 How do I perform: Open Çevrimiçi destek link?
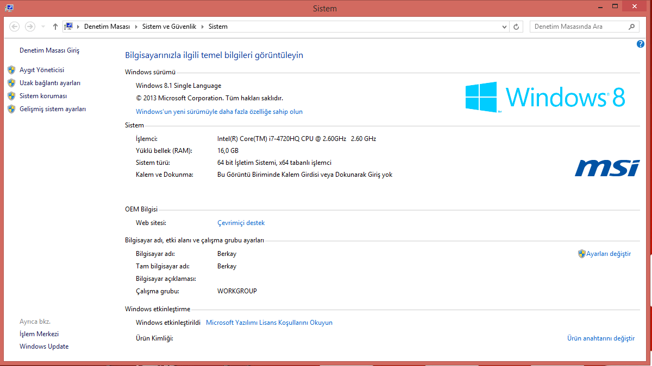(x=241, y=223)
